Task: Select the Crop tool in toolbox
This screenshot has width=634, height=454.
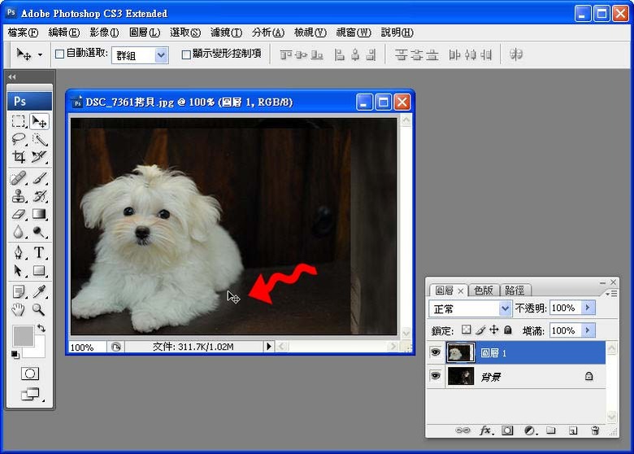Action: click(19, 157)
